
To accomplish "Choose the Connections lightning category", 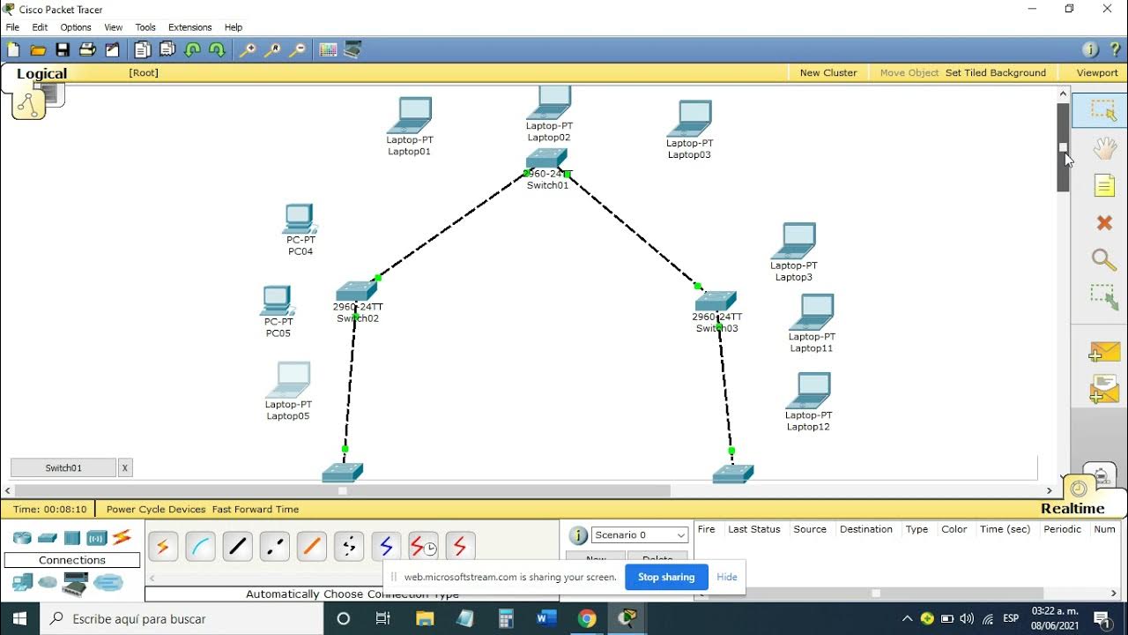I will (x=122, y=537).
